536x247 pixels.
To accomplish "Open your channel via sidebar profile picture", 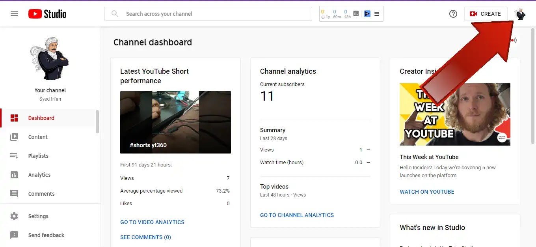I will click(x=50, y=59).
